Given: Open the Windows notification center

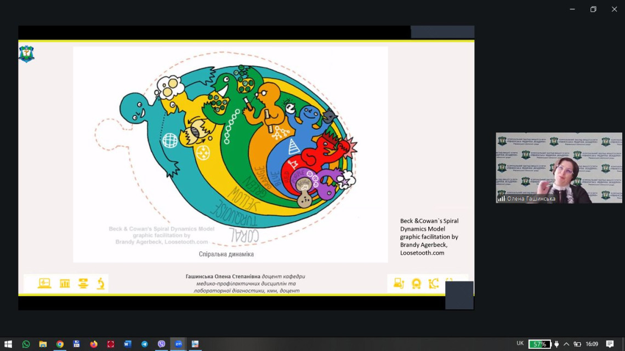Looking at the screenshot, I should 610,344.
